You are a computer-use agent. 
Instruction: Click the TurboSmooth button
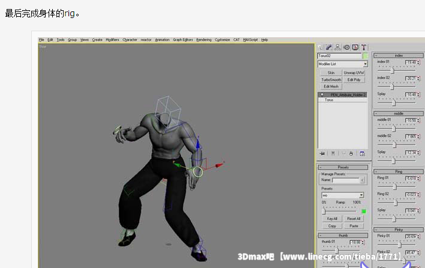click(x=331, y=79)
